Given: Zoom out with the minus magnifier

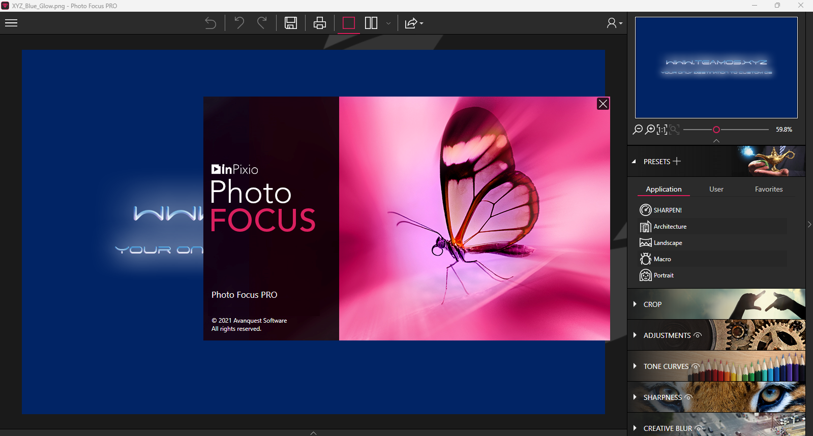Looking at the screenshot, I should 638,130.
